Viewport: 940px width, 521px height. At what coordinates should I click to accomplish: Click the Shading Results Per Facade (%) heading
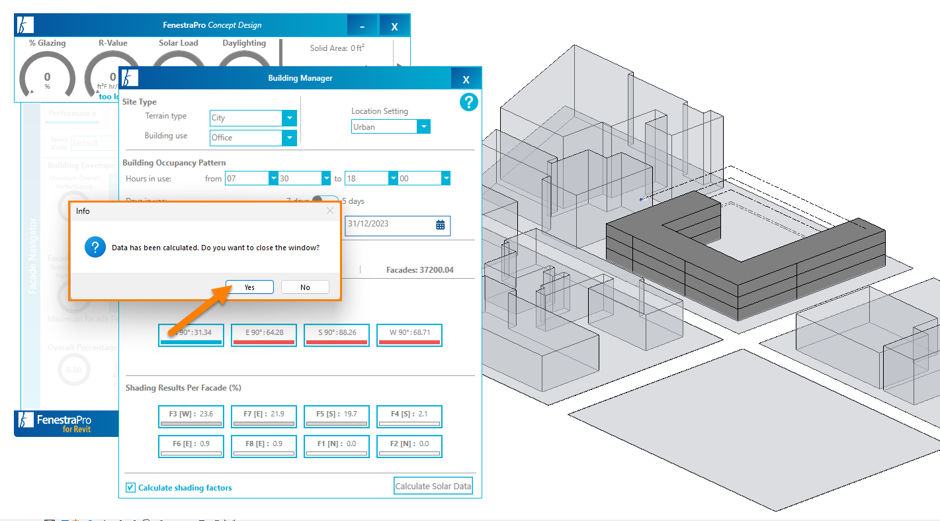[183, 388]
